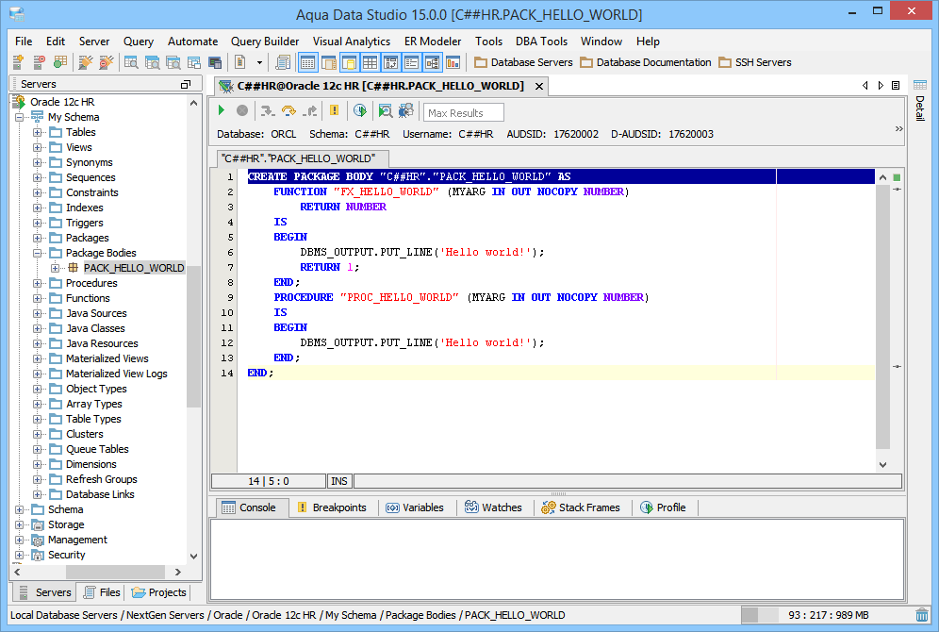This screenshot has width=939, height=632.
Task: Click the chart icon in main toolbar
Action: (x=453, y=62)
